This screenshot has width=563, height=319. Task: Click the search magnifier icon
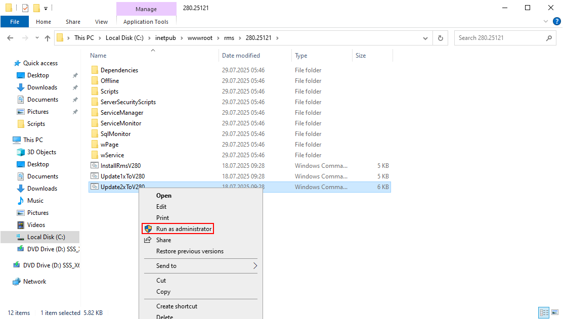click(x=549, y=38)
